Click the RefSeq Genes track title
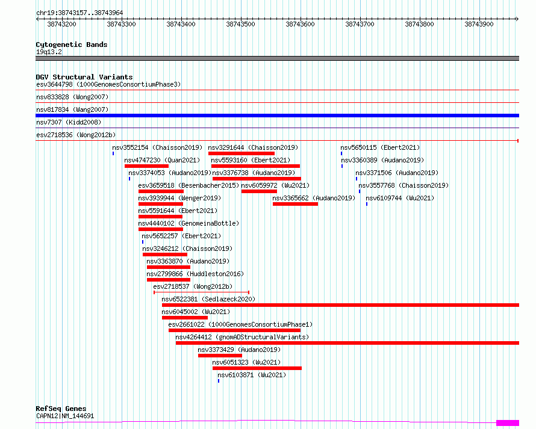The image size is (536, 429). pos(61,409)
